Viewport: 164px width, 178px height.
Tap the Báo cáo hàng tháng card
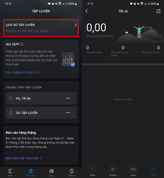[x=41, y=145]
